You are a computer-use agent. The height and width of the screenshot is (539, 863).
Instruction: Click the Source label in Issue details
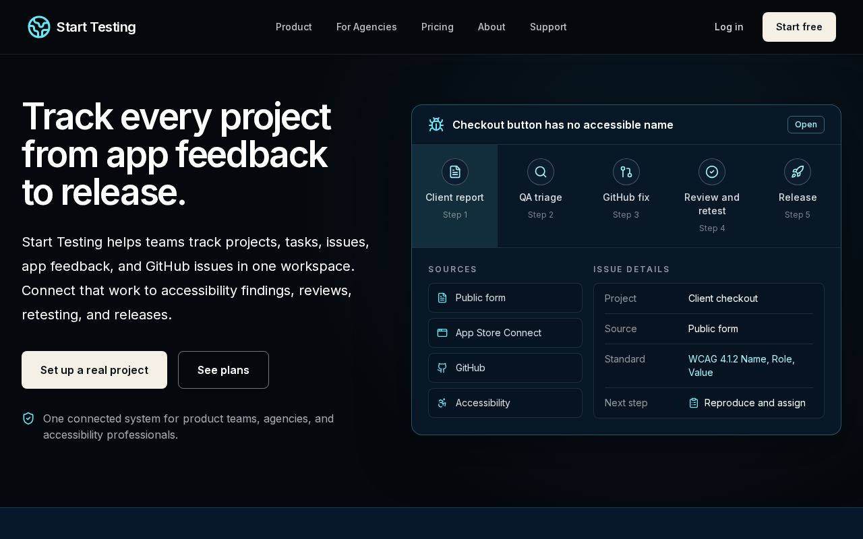[621, 329]
